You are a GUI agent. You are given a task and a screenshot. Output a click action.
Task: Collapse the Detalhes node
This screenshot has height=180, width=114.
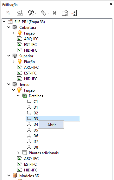pyautogui.click(x=18, y=96)
